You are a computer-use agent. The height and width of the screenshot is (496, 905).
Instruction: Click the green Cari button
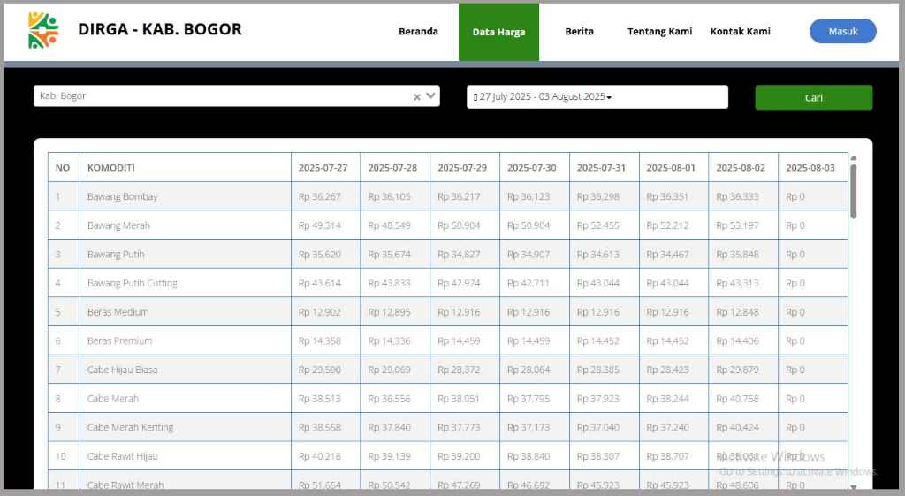[814, 97]
